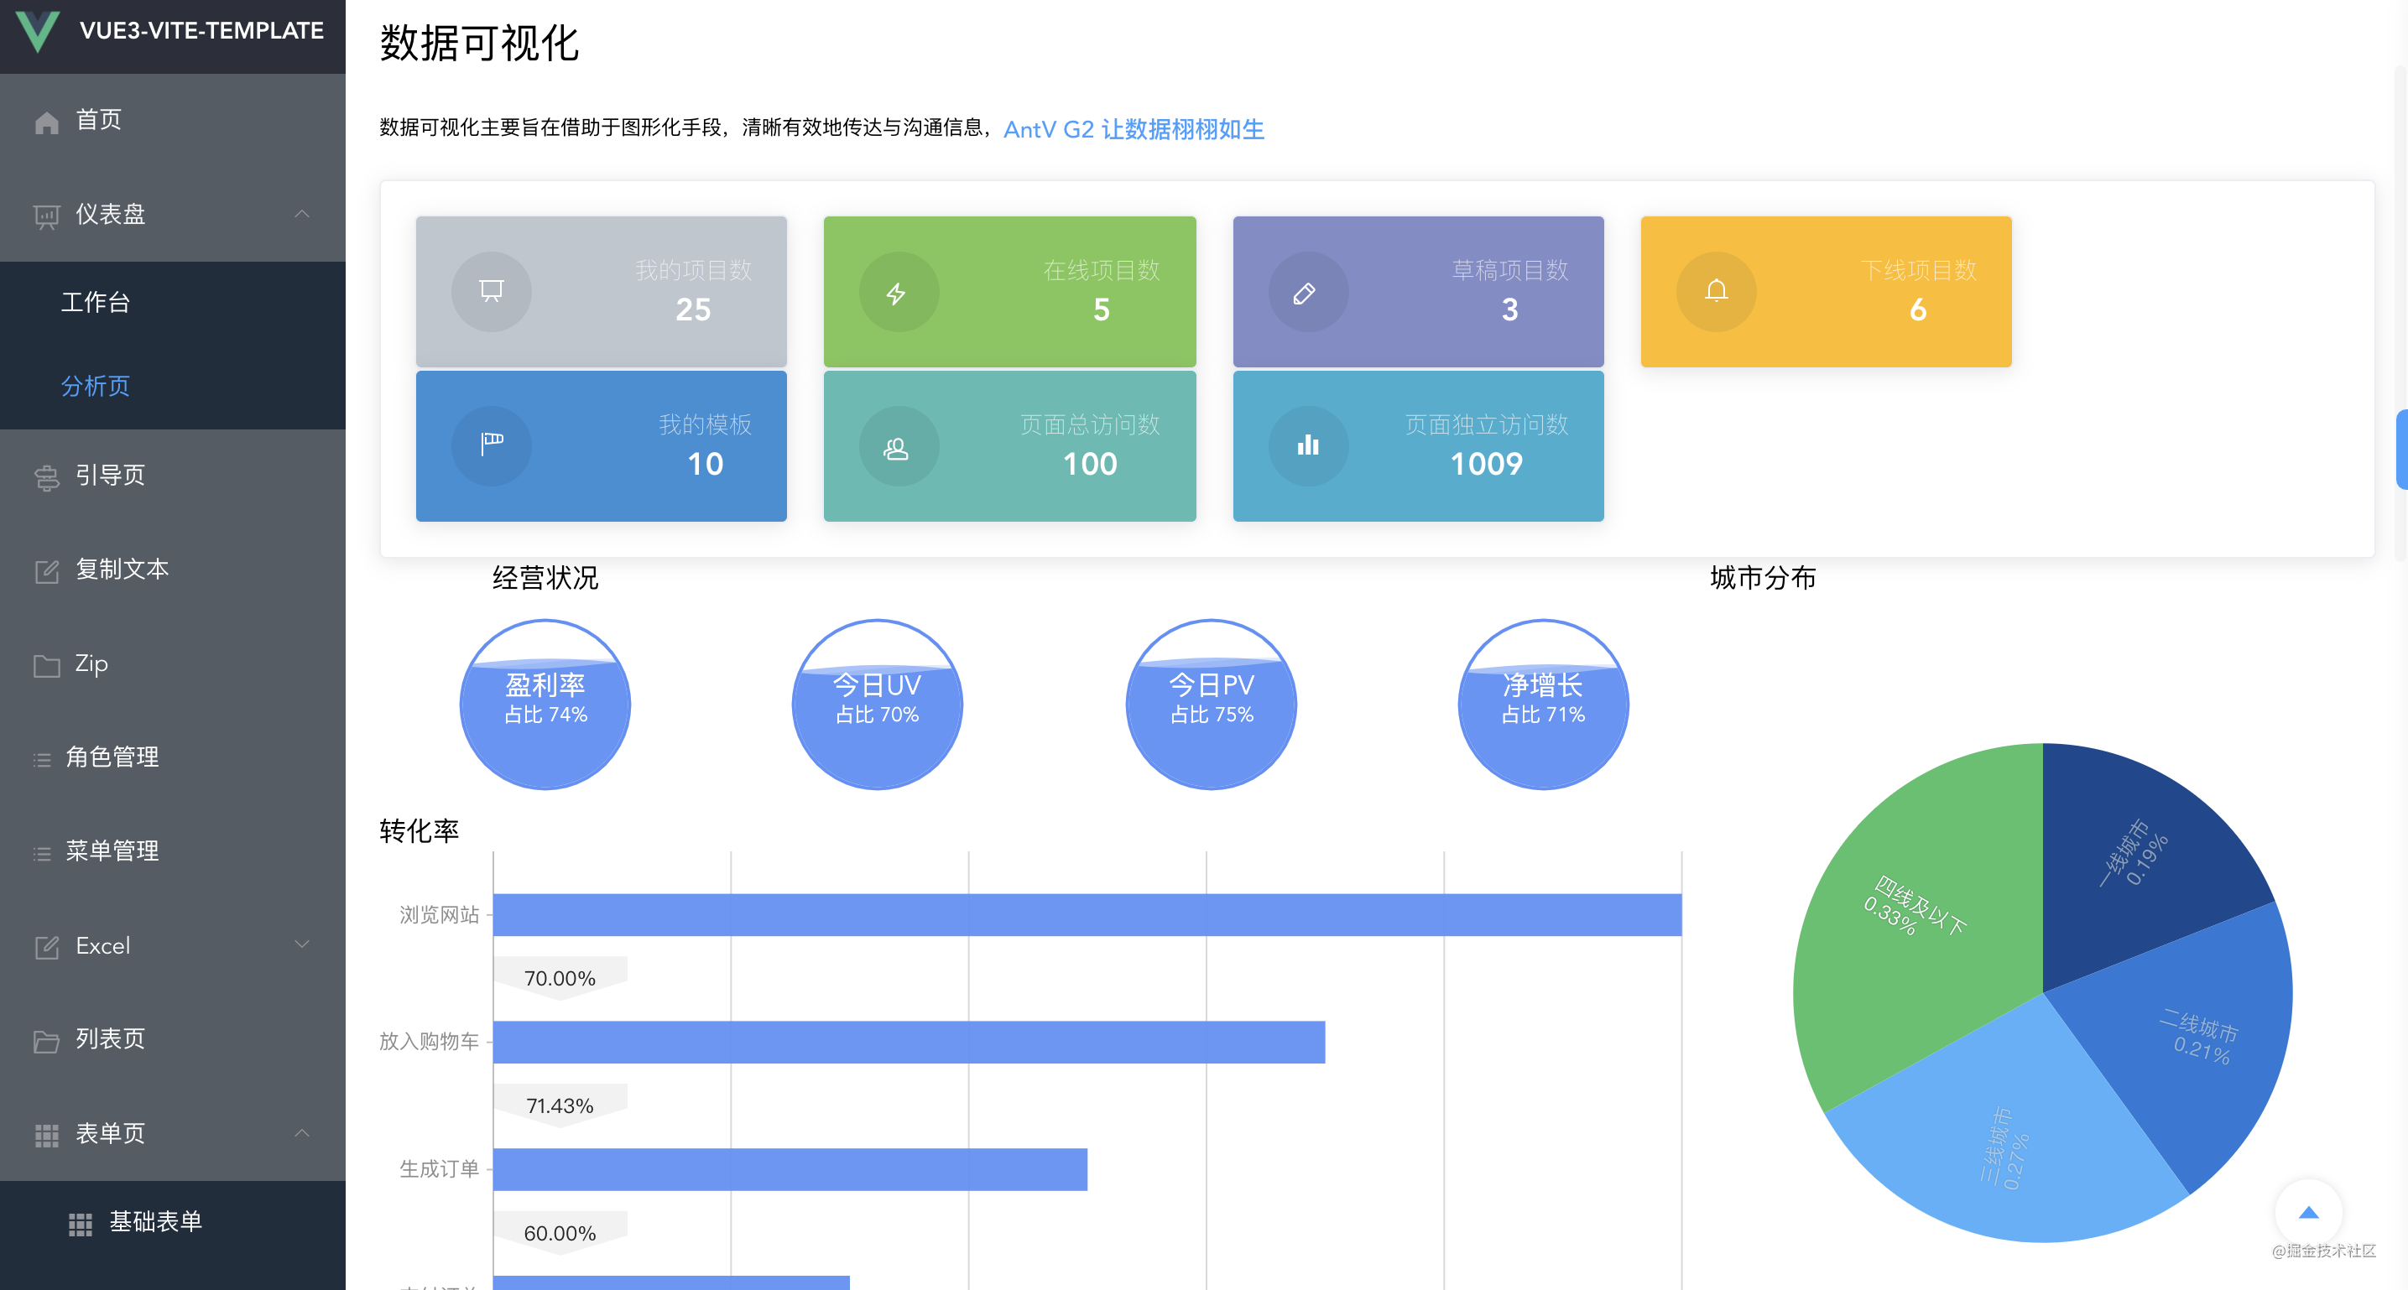
Task: Collapse the 表单页 submenu chevron
Action: click(302, 1133)
